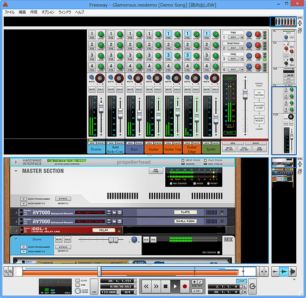This screenshot has width=306, height=298.
Task: Click the Drums channel pan knob
Action: pos(100,78)
